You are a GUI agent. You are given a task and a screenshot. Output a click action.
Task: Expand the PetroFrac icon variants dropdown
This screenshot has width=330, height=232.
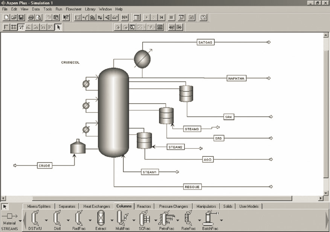coord(177,220)
